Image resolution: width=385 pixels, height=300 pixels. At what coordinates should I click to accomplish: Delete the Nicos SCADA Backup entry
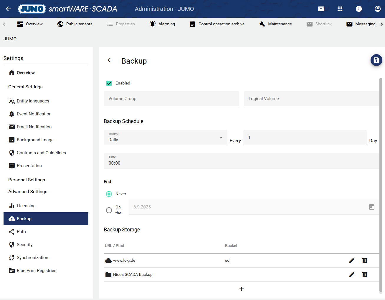click(364, 275)
